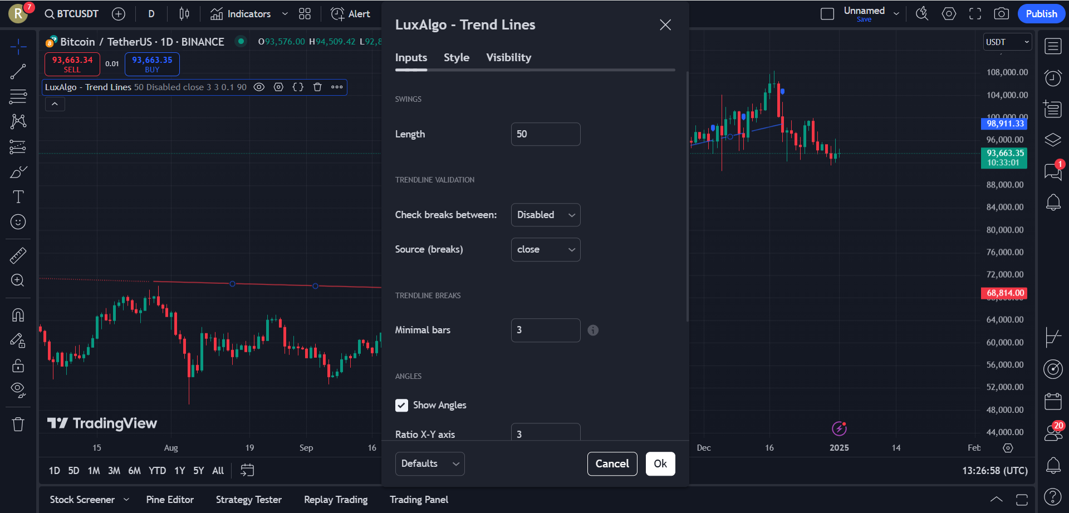Click the Length input field
1069x513 pixels.
545,134
